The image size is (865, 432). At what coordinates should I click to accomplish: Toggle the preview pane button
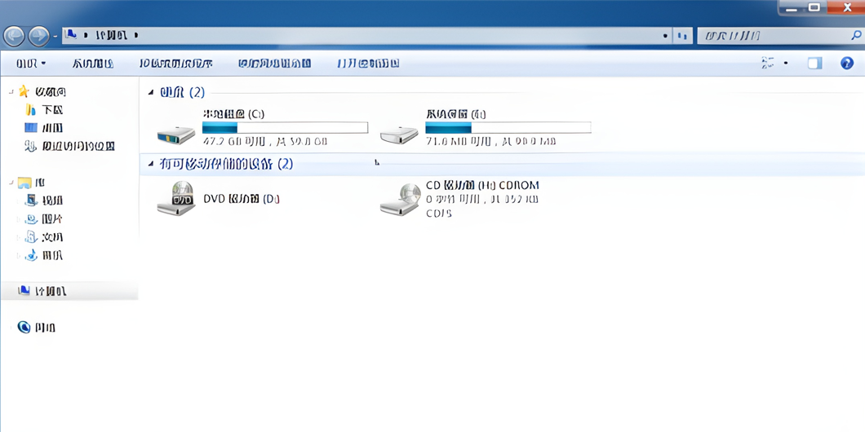coord(814,63)
